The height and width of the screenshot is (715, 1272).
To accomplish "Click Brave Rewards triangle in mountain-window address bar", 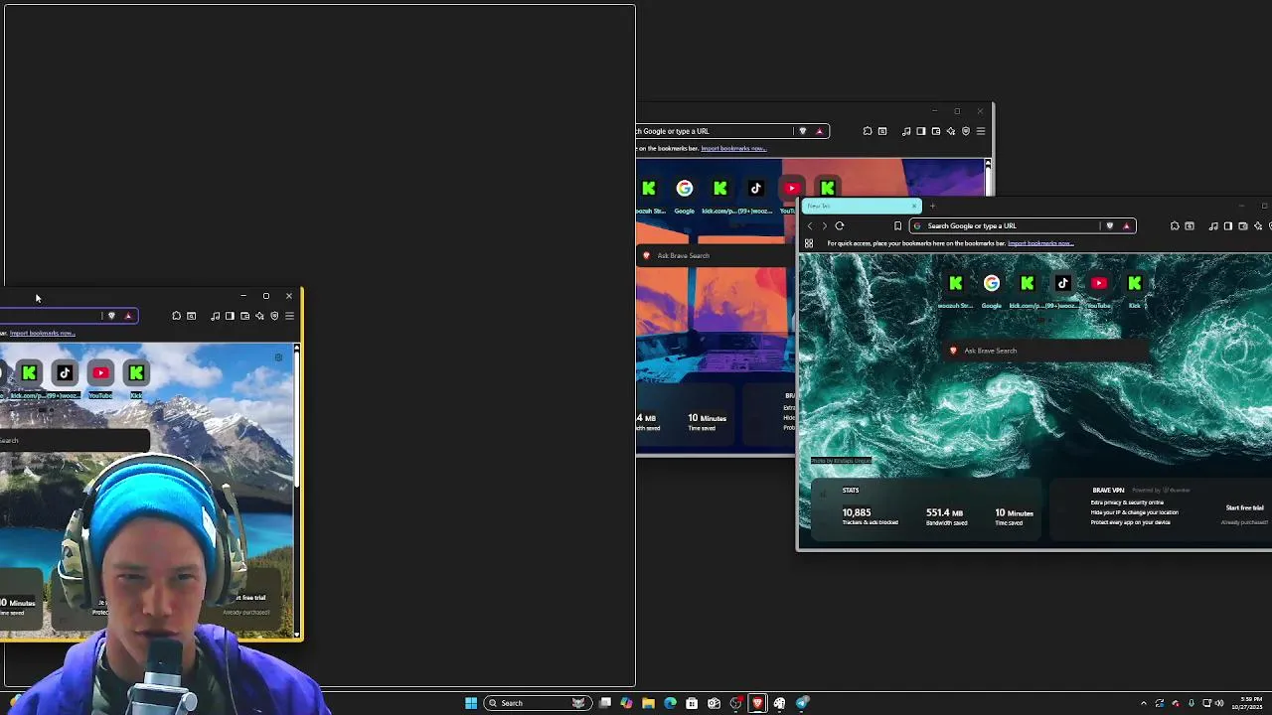I will pyautogui.click(x=127, y=316).
